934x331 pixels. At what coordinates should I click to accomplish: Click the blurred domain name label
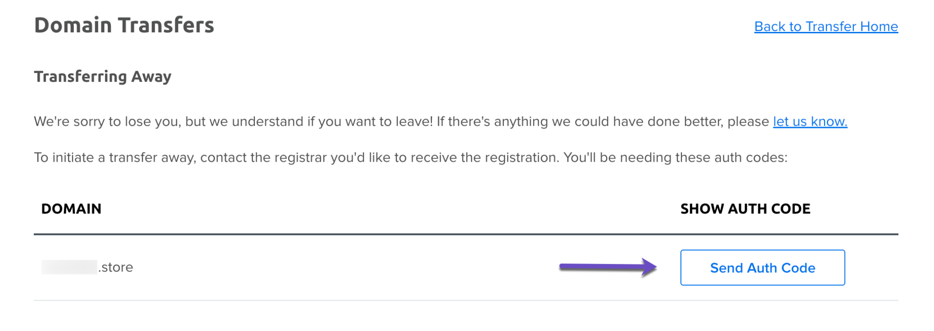click(68, 267)
